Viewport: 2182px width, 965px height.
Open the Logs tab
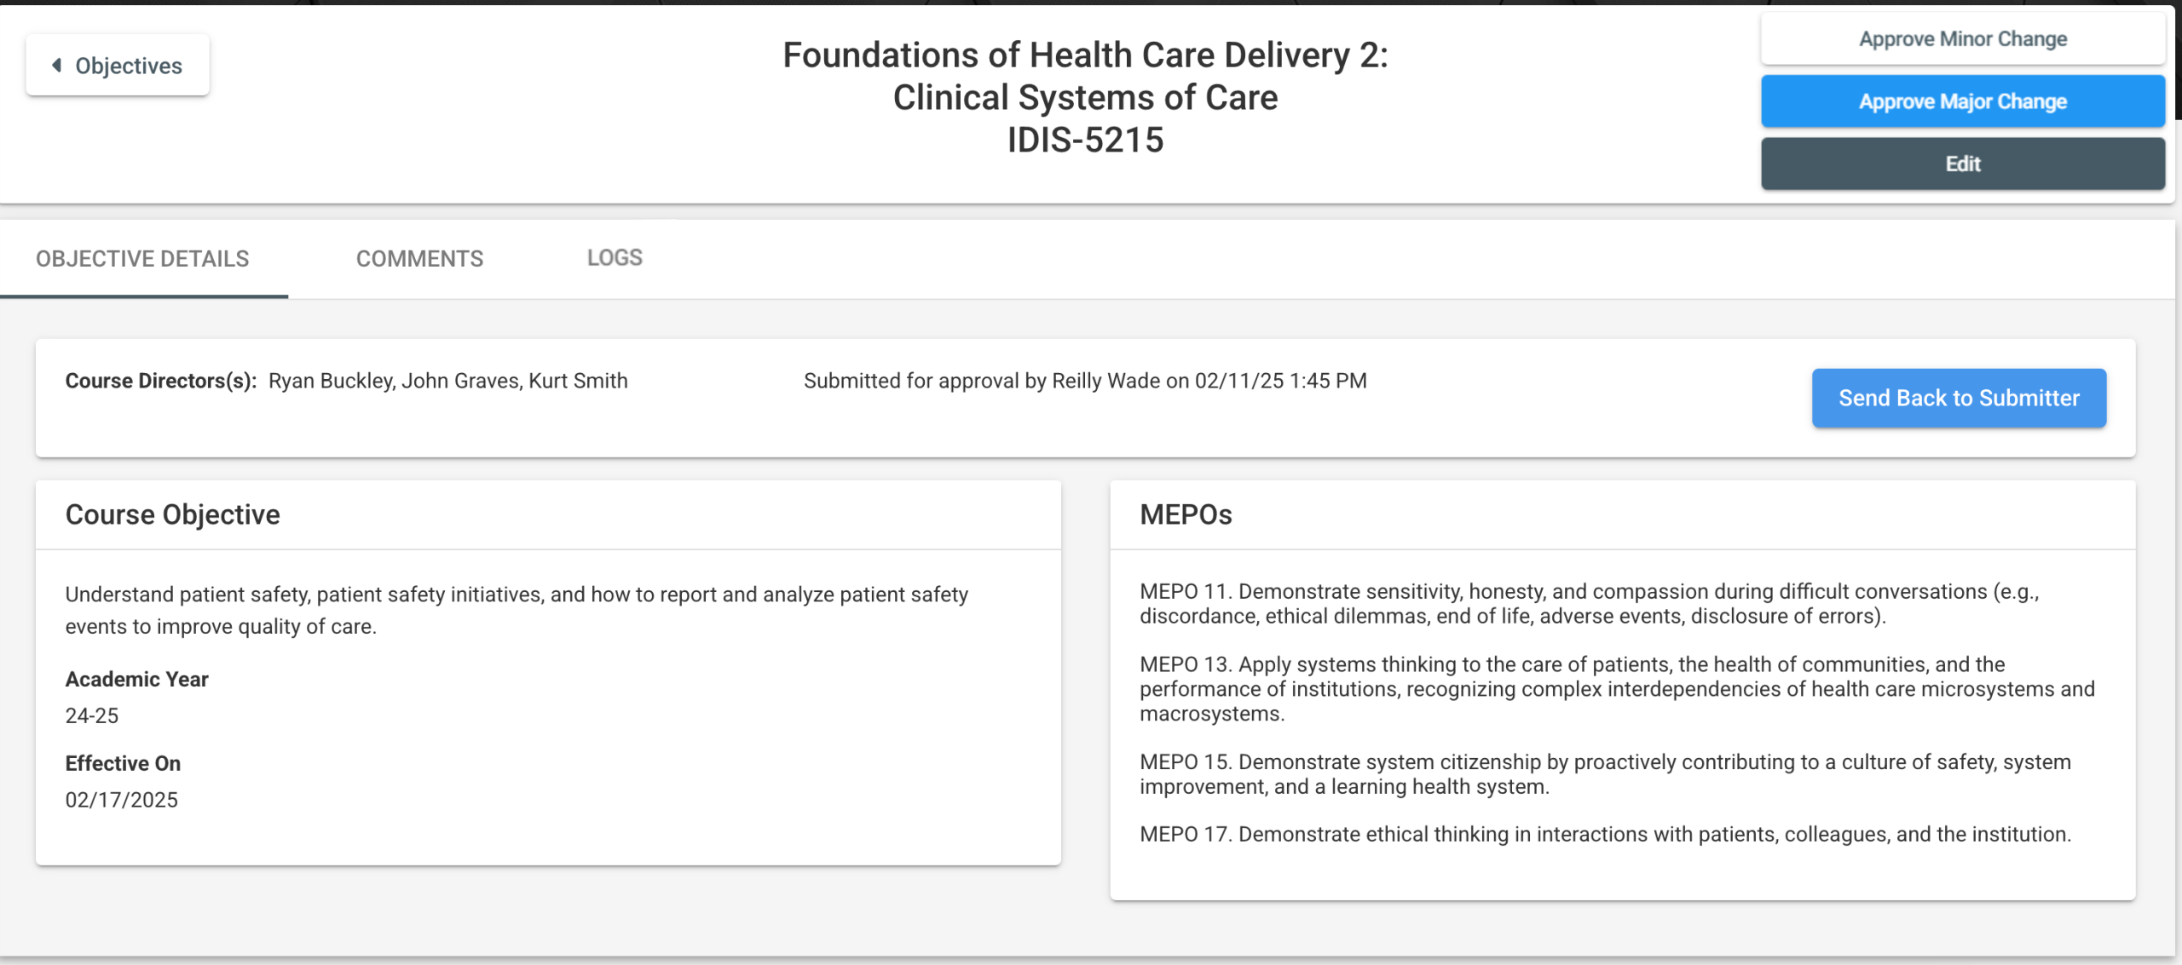615,258
